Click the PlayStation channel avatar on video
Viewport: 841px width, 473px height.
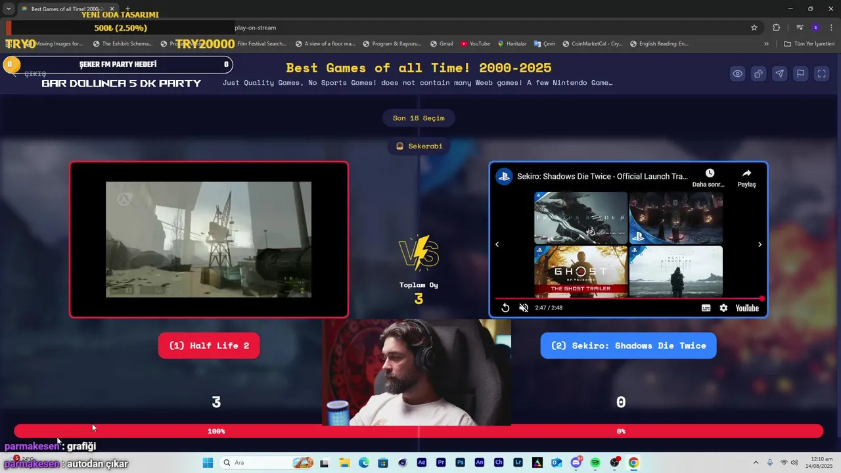coord(504,176)
